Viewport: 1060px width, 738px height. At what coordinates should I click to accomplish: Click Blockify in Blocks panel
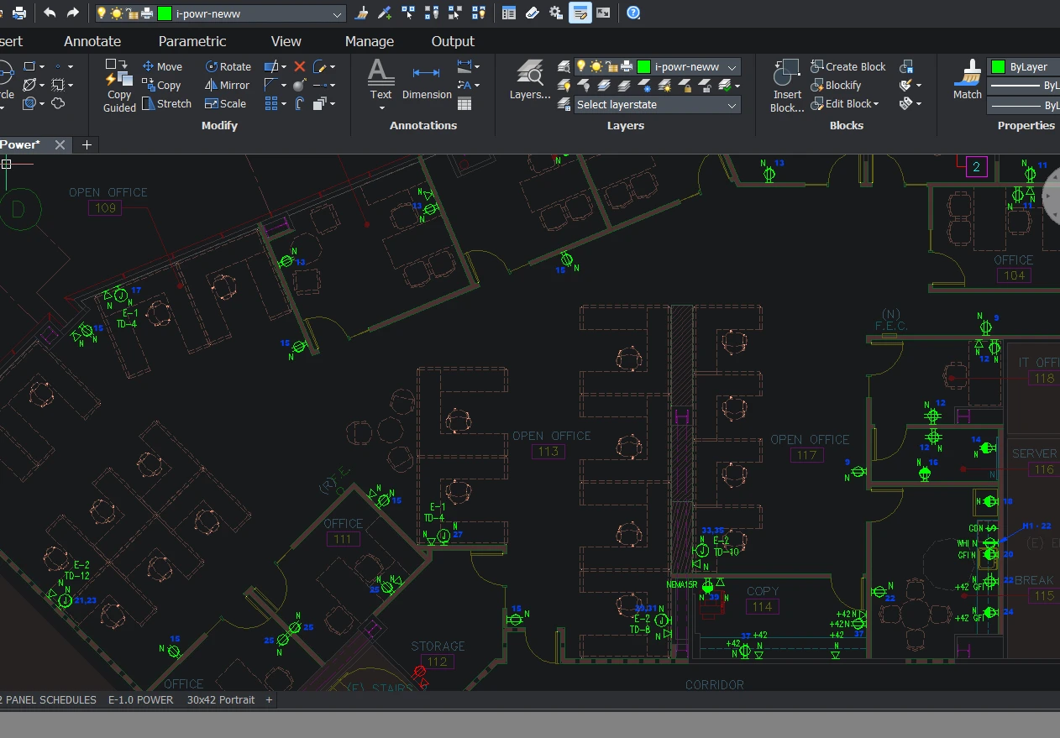click(836, 85)
